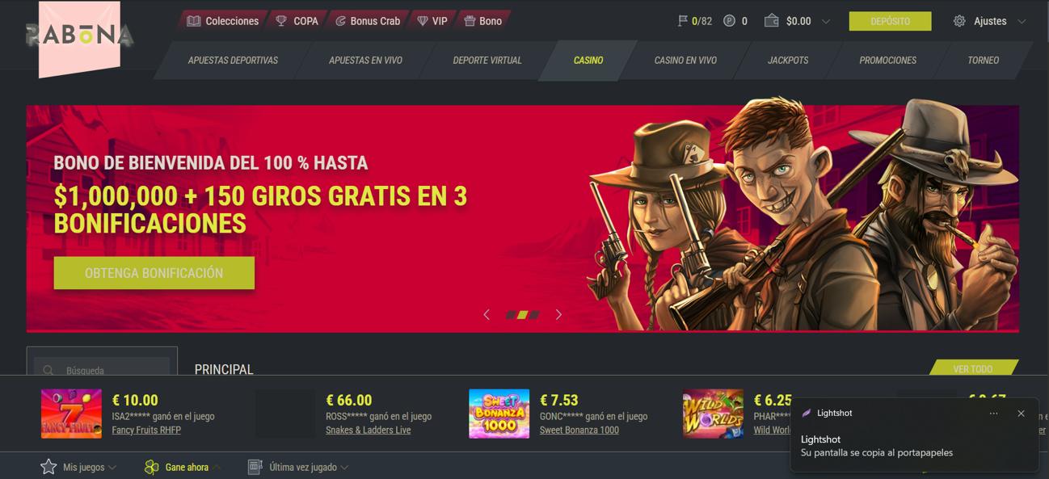
Task: Expand the Última vez jugado menu
Action: click(298, 467)
